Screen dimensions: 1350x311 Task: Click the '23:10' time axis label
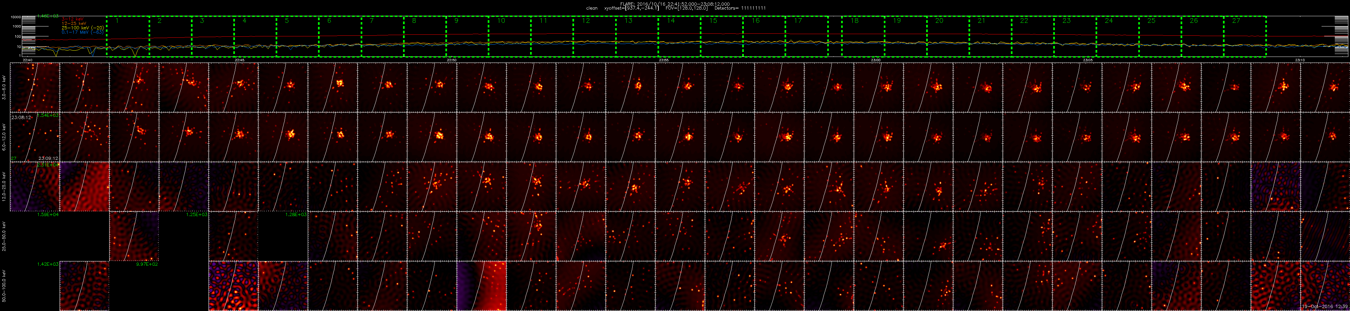pyautogui.click(x=1299, y=60)
